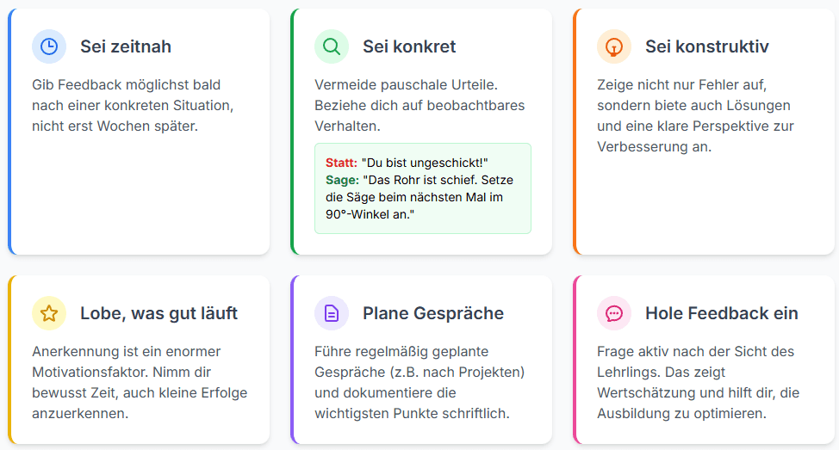Viewport: 839px width, 450px height.
Task: Click the purple document icon
Action: coord(332,313)
